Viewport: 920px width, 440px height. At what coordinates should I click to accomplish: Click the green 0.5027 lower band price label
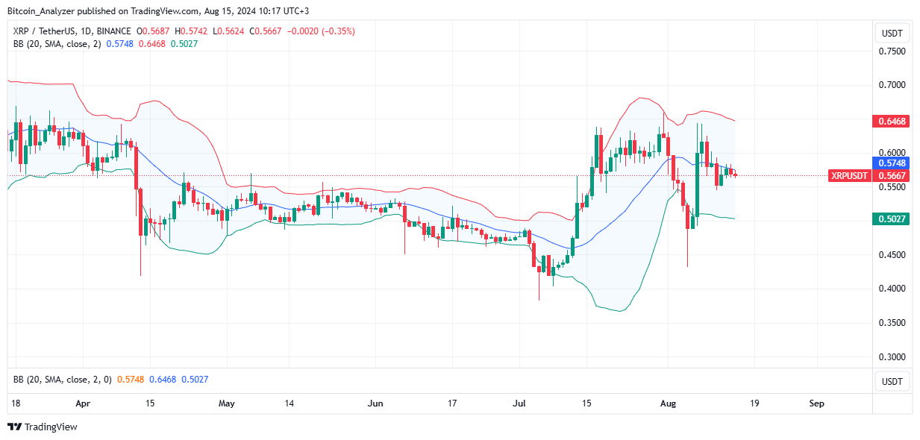click(891, 219)
